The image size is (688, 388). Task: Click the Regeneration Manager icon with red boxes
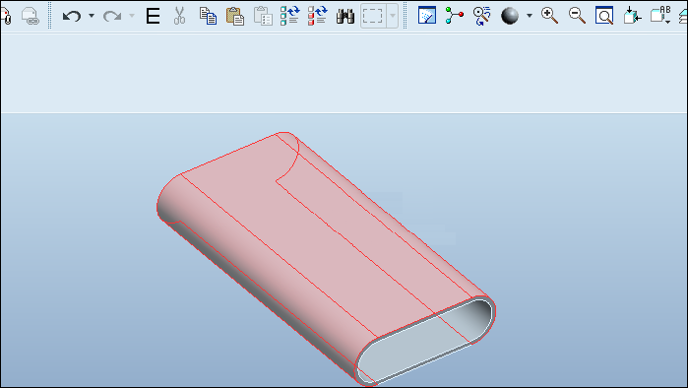[x=317, y=16]
